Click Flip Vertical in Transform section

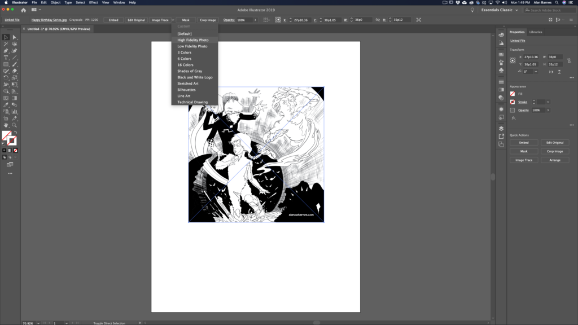559,72
